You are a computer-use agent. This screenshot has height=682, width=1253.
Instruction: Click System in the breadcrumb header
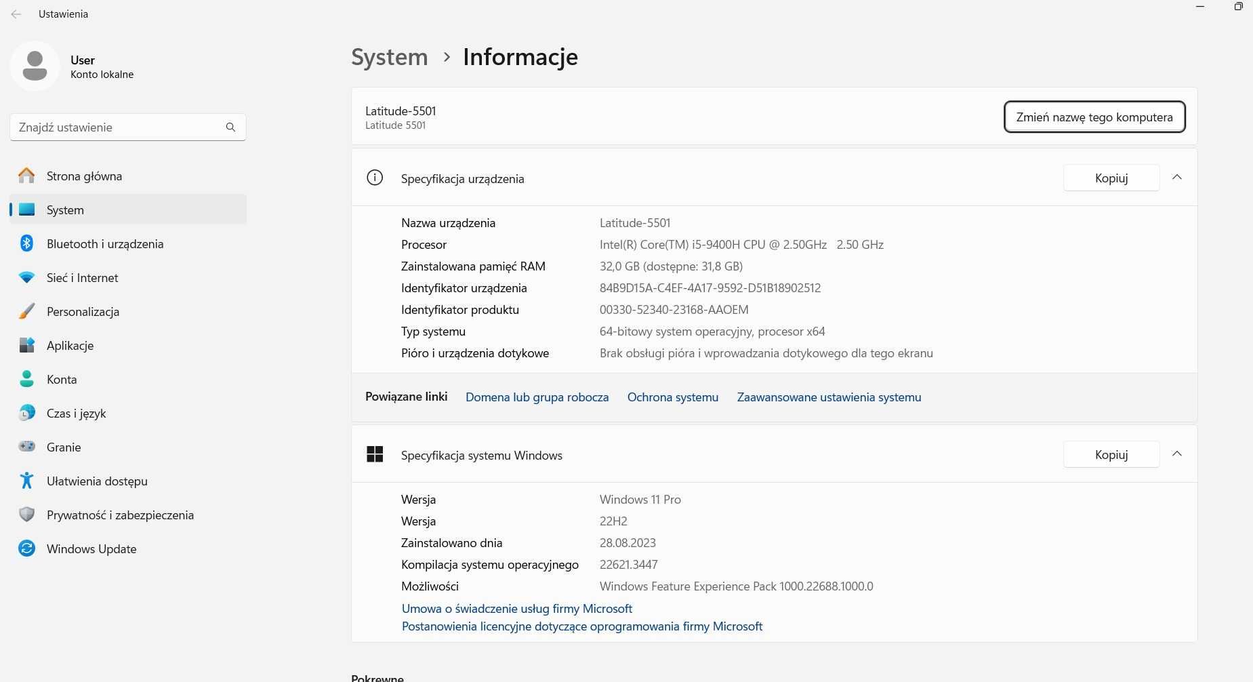tap(390, 57)
